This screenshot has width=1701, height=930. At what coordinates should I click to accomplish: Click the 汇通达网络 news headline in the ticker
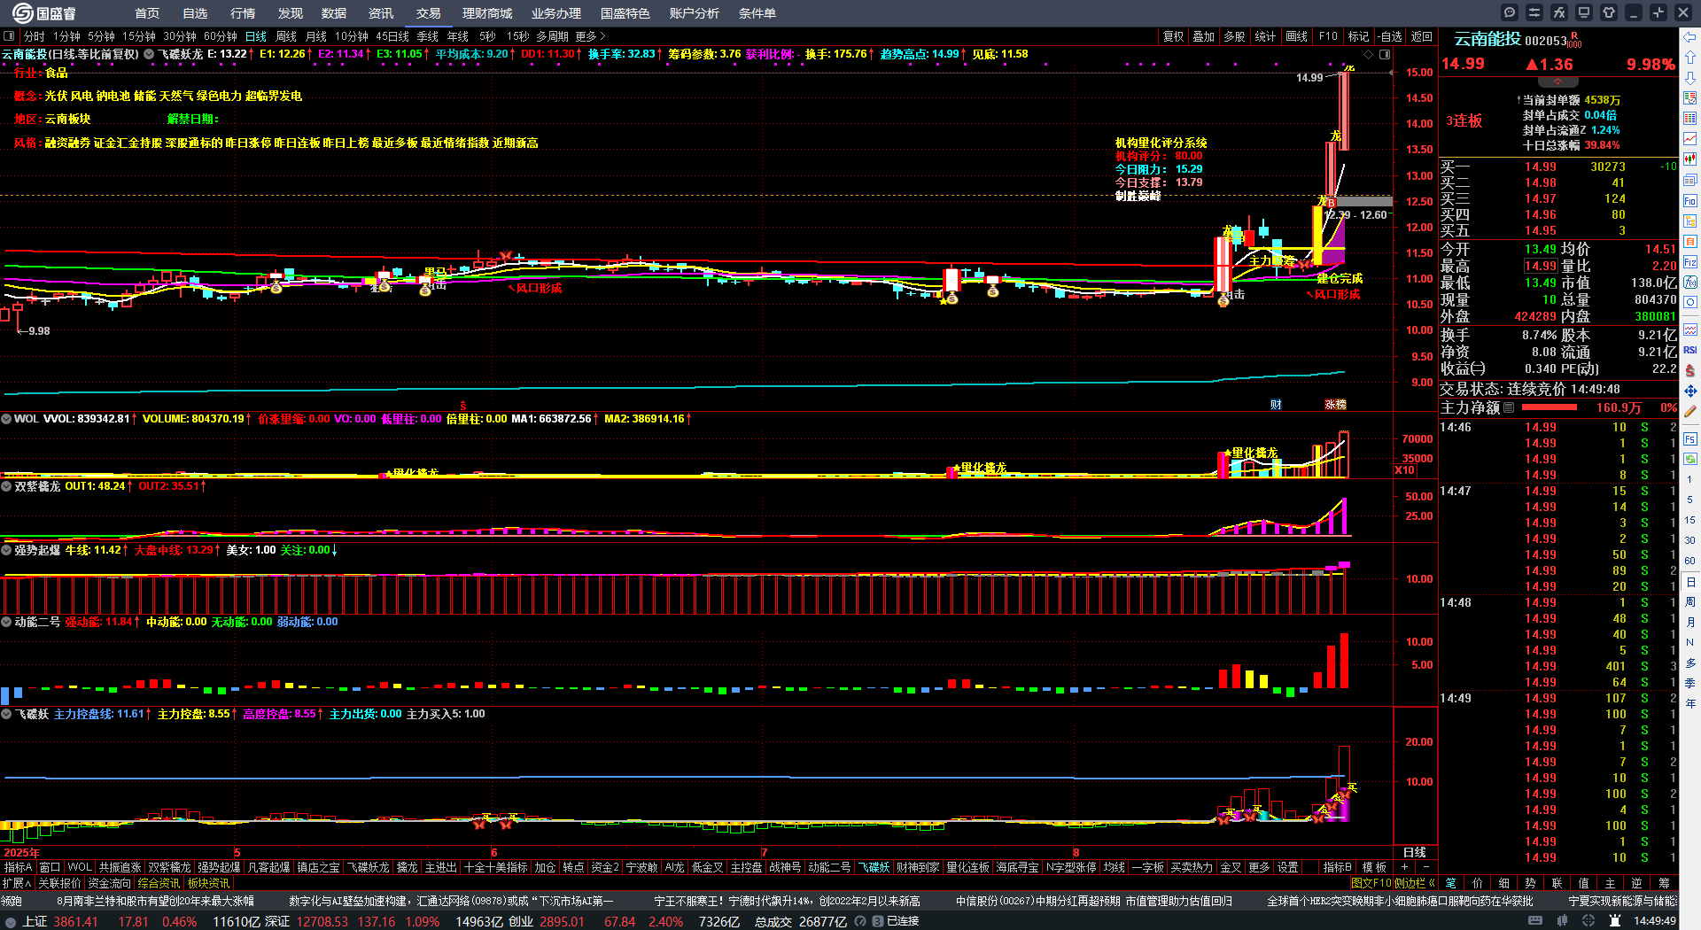tap(452, 901)
